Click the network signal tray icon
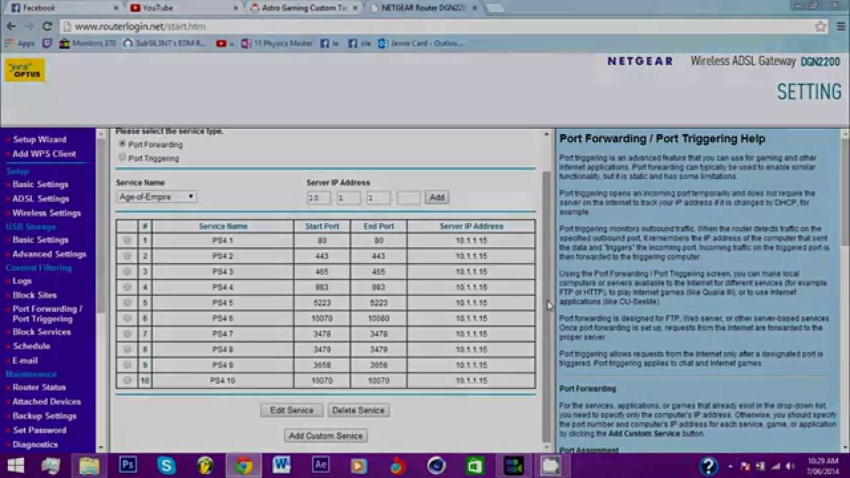This screenshot has height=478, width=850. click(x=775, y=466)
